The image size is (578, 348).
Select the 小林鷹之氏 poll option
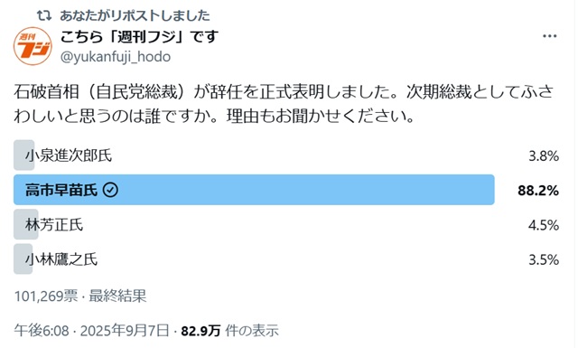click(286, 259)
